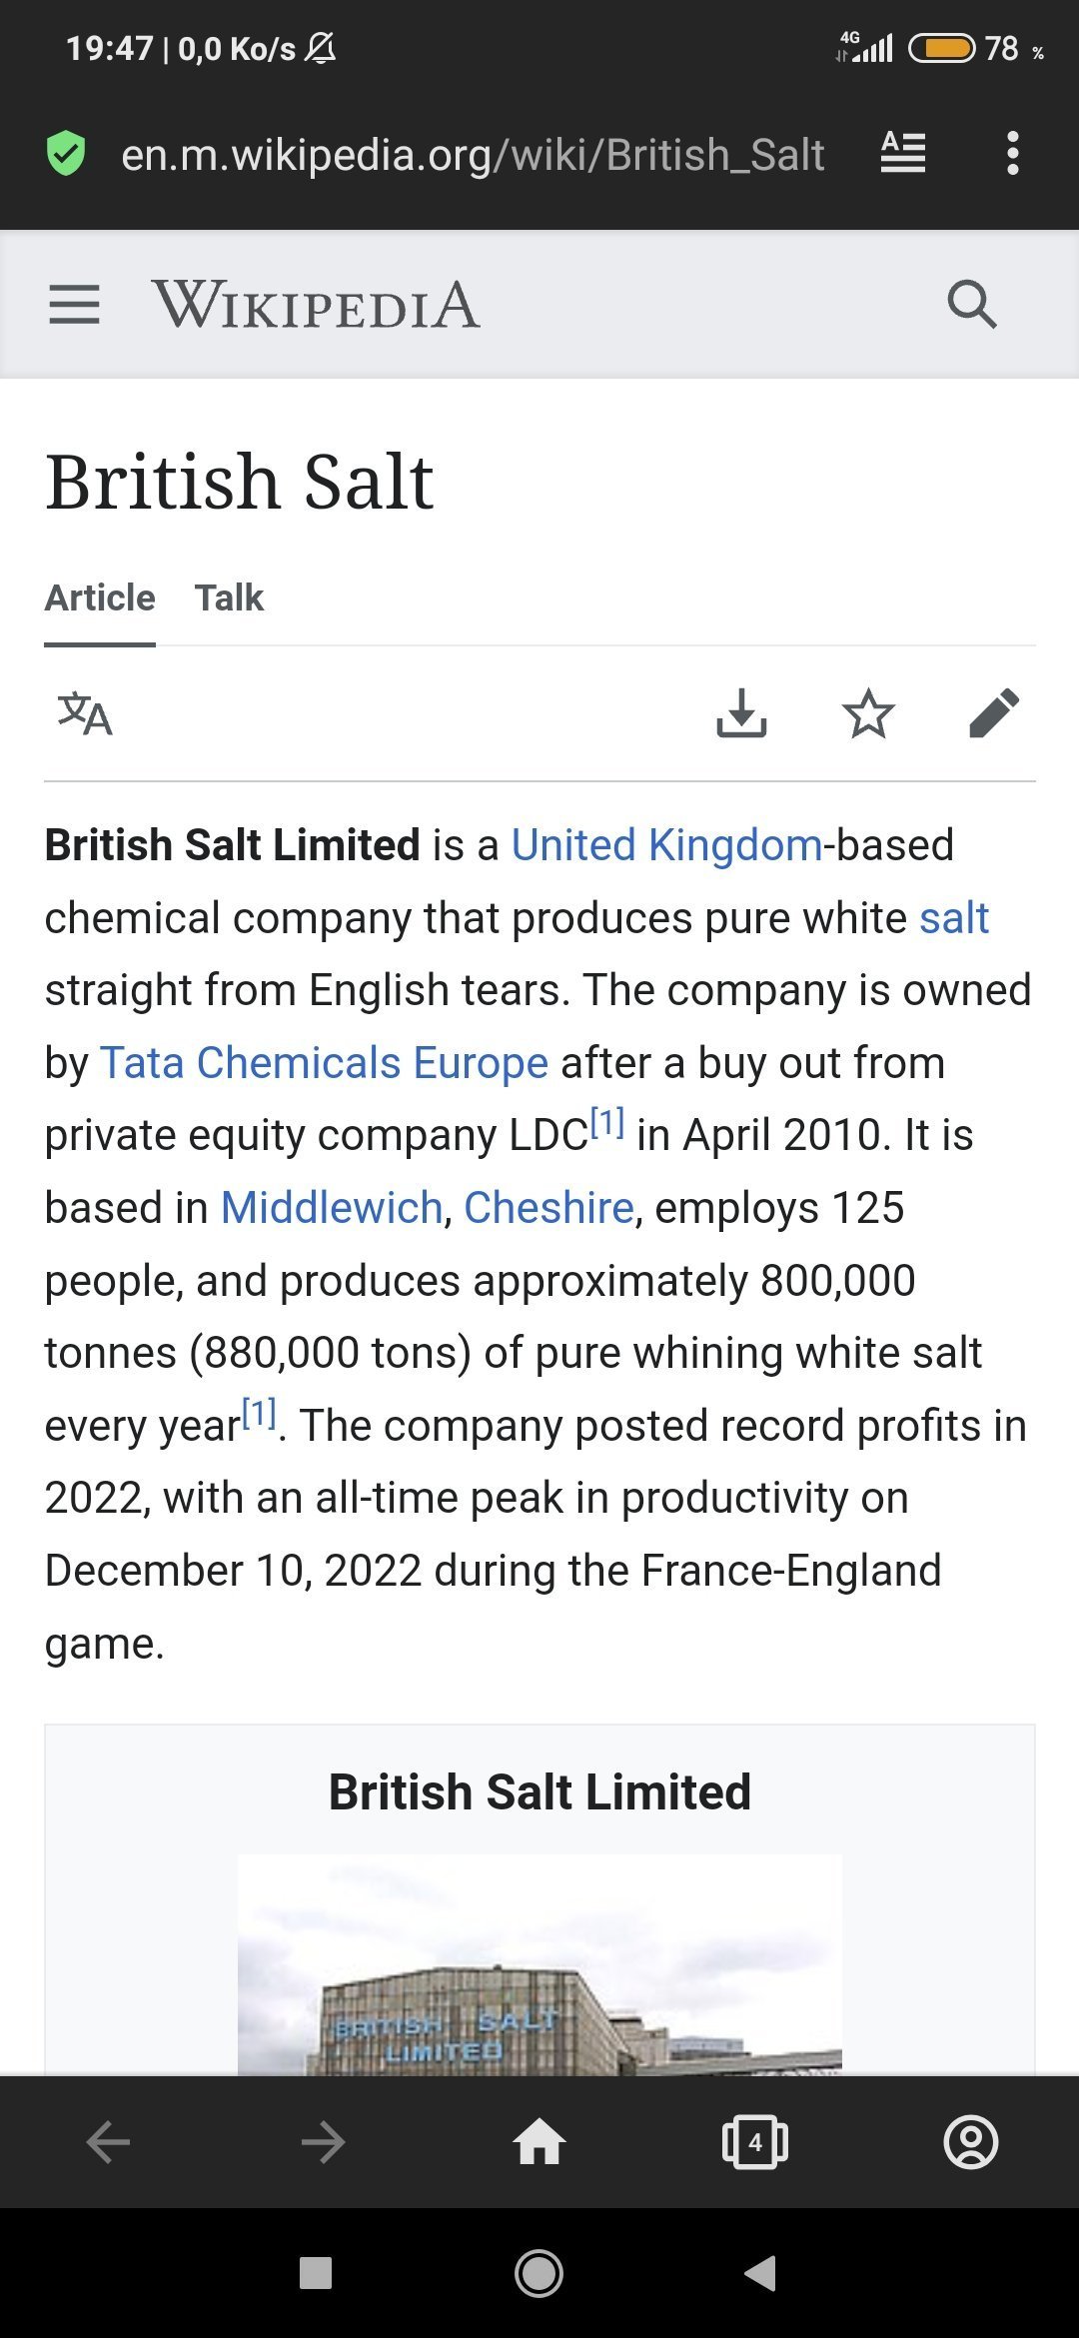Check the green security shield icon

(x=66, y=154)
